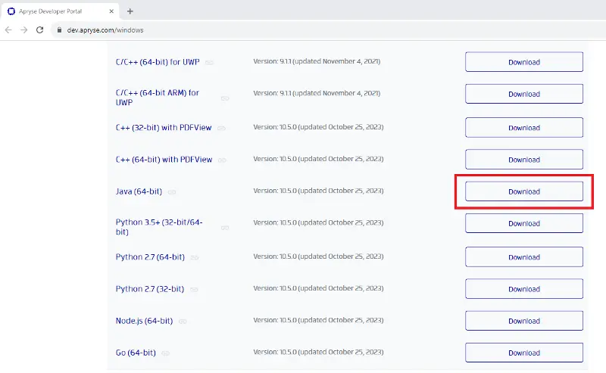Select Java version 10.5.0 update text
Screen dimensions: 606x373
click(x=318, y=191)
